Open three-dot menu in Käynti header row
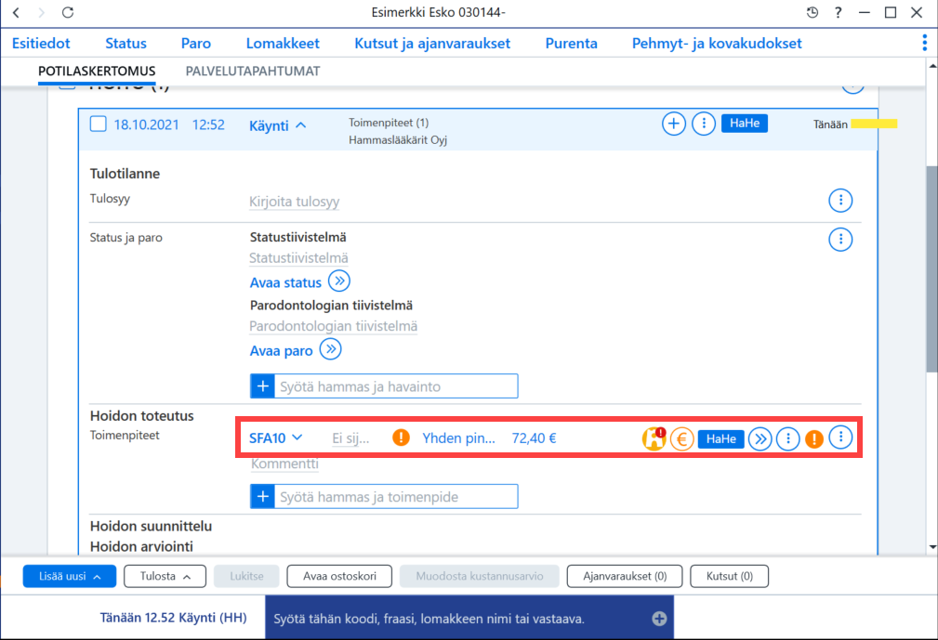938x640 pixels. pos(704,124)
